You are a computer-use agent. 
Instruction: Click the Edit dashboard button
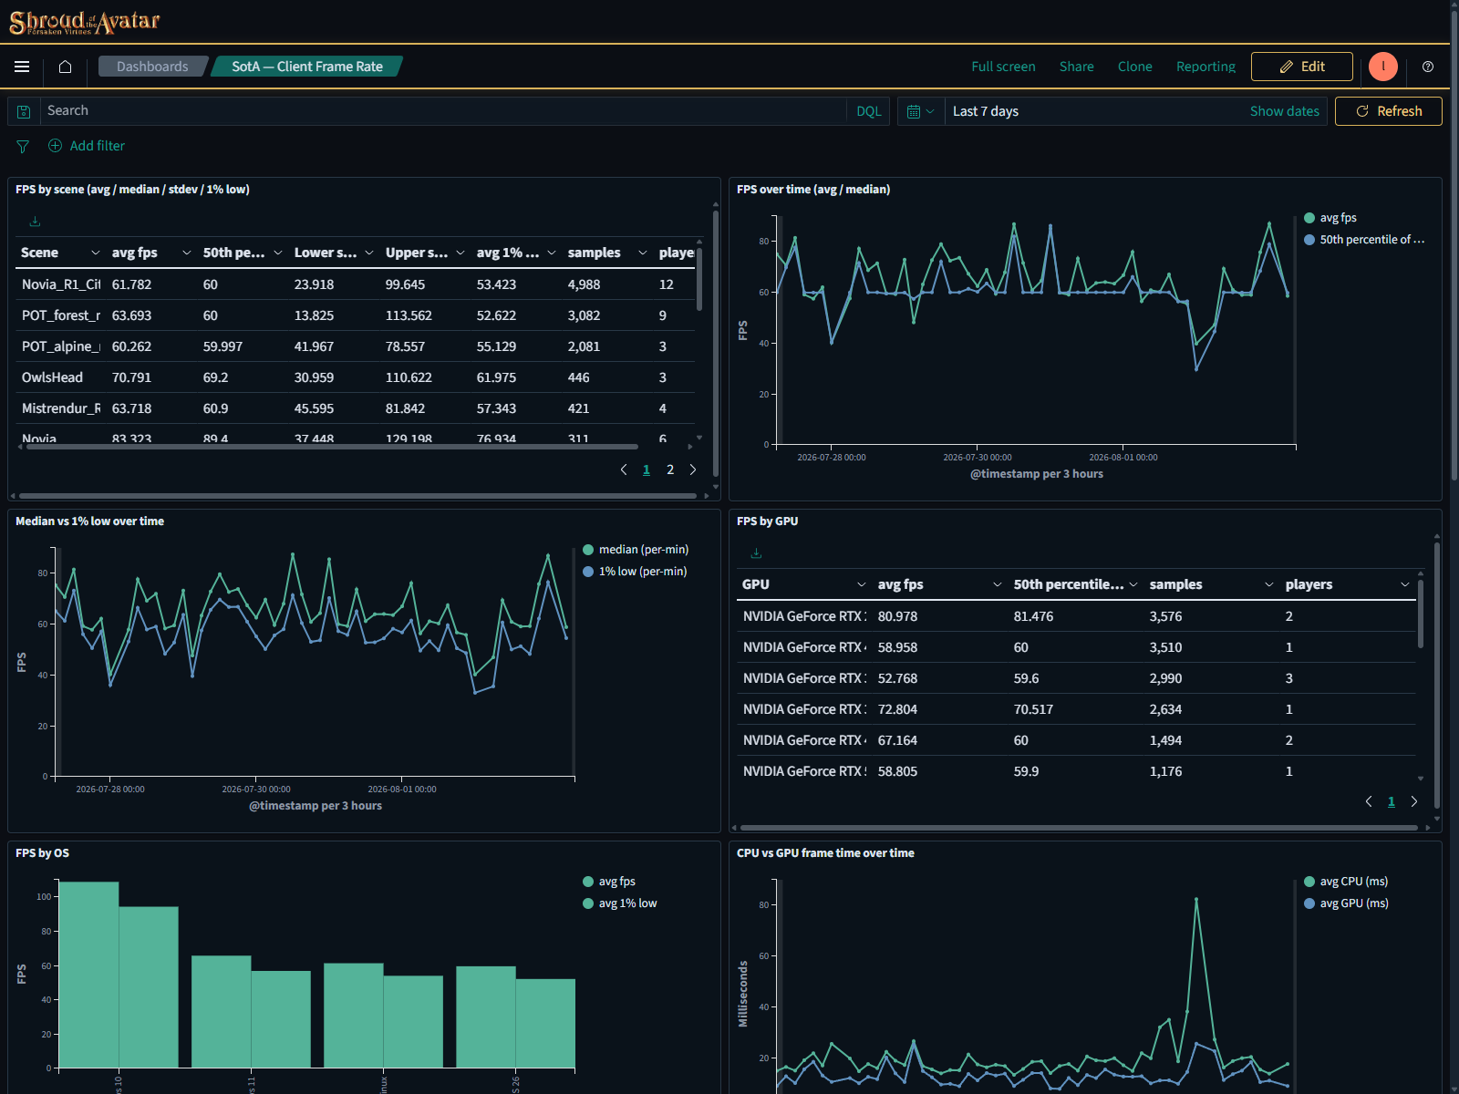click(x=1302, y=67)
